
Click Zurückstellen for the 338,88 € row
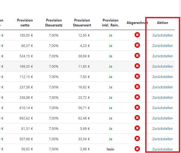coord(162,98)
